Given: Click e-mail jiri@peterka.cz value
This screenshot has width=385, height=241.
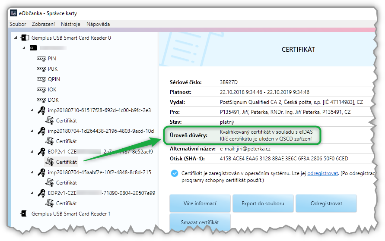Looking at the screenshot, I should point(245,149).
